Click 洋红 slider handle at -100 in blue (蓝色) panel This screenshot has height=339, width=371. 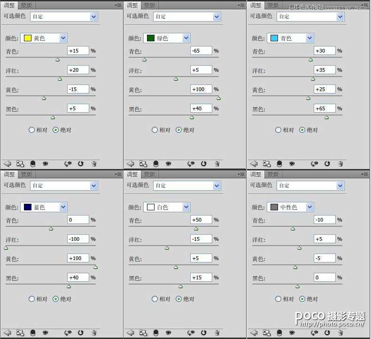click(x=6, y=248)
